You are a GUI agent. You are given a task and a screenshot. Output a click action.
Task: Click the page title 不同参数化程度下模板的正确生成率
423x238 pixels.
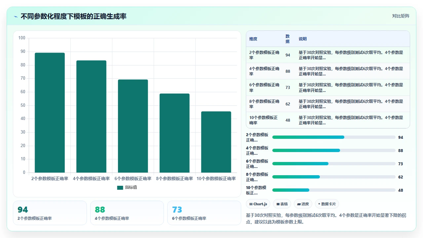(73, 16)
